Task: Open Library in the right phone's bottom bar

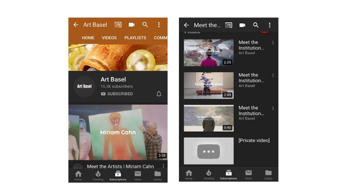Action: click(x=268, y=175)
